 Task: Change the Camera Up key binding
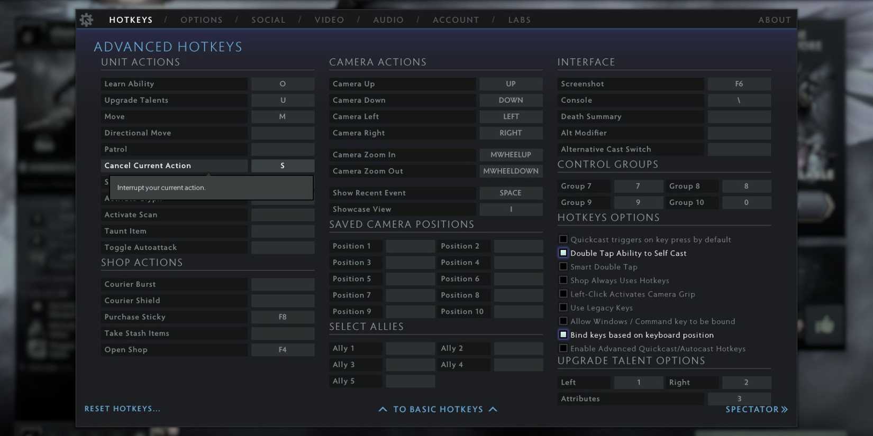click(x=511, y=84)
